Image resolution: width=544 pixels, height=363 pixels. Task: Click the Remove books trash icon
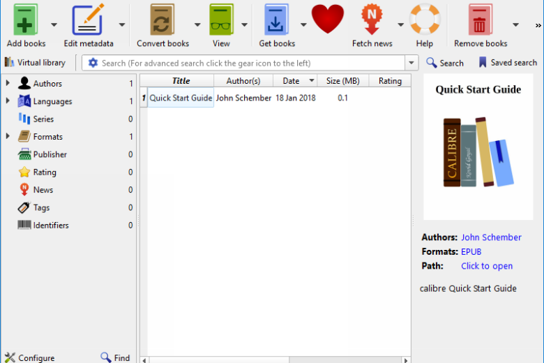tap(480, 20)
